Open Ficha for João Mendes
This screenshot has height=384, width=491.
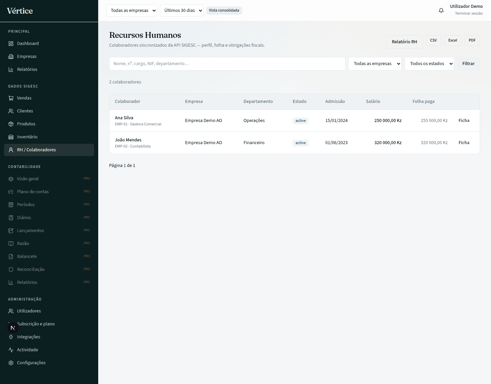point(464,143)
